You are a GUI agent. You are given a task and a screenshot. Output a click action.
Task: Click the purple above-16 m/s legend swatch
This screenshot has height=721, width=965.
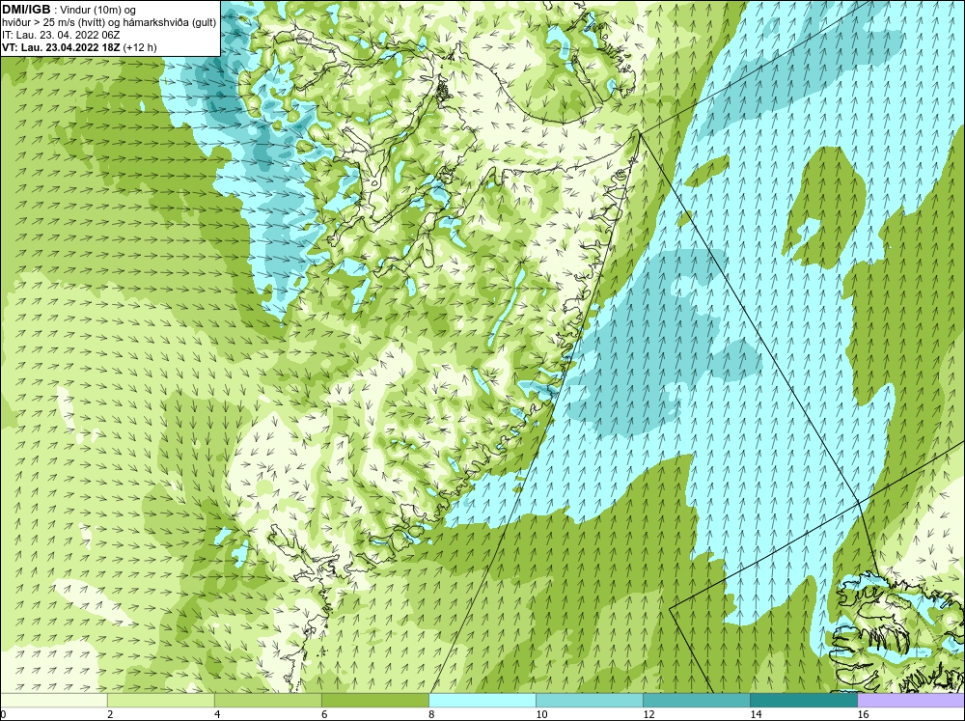click(911, 700)
